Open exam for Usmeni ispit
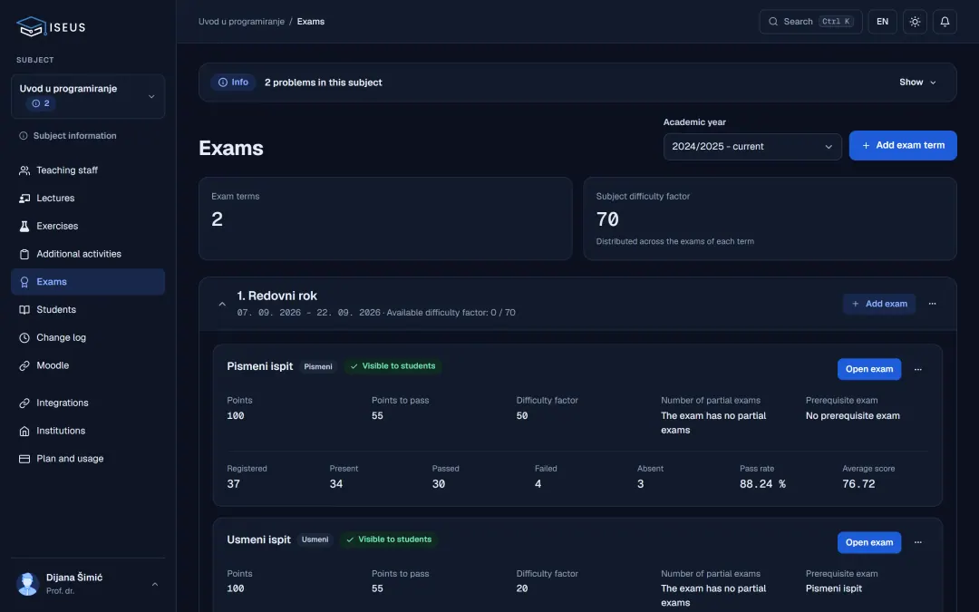979x612 pixels. click(x=869, y=542)
